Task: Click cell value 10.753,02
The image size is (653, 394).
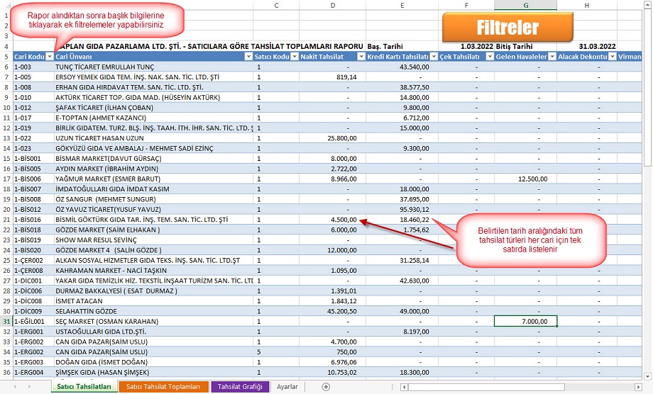Action: (x=332, y=373)
